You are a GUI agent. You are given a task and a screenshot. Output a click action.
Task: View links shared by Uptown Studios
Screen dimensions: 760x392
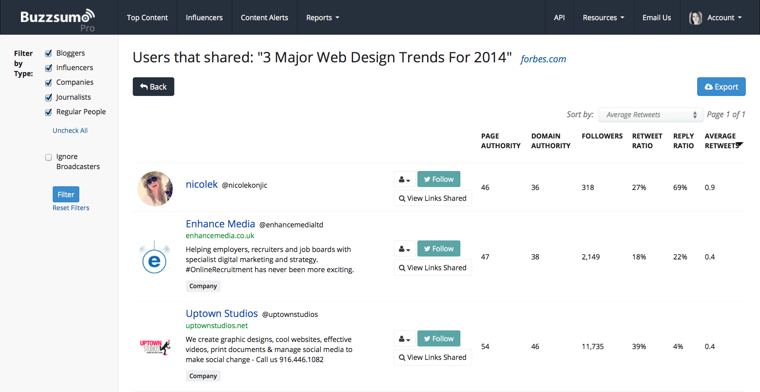pos(433,357)
